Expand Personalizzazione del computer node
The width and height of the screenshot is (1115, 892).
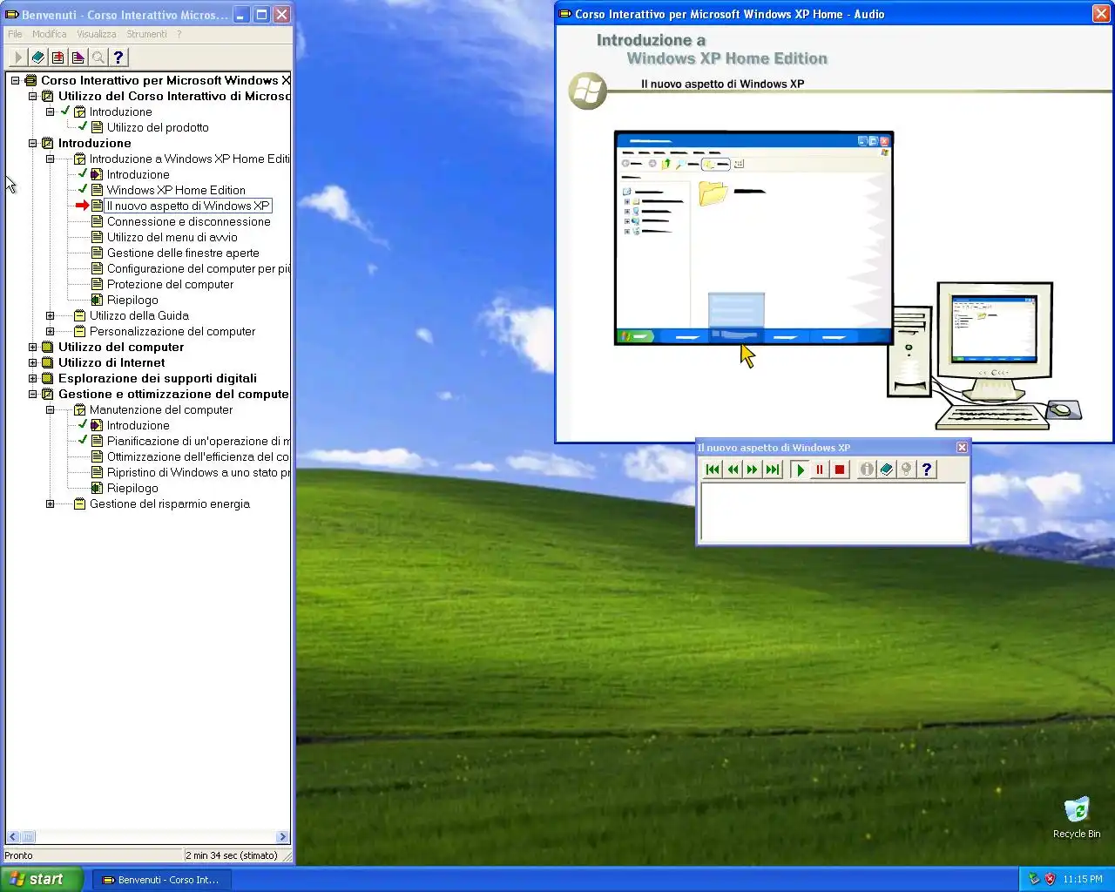50,331
